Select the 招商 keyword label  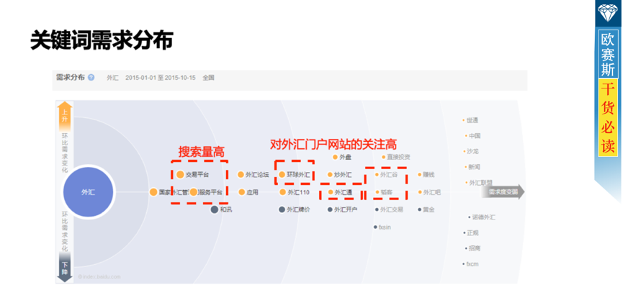click(x=475, y=248)
